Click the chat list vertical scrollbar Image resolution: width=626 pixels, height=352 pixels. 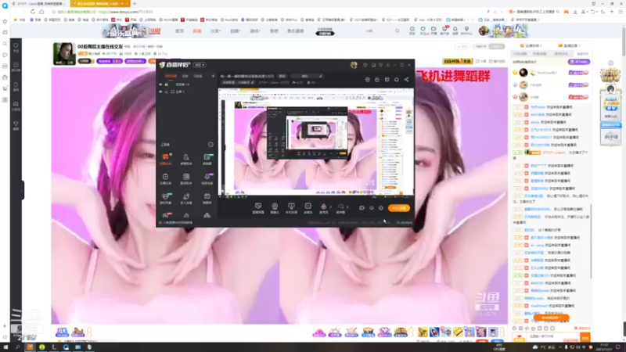tap(590, 242)
